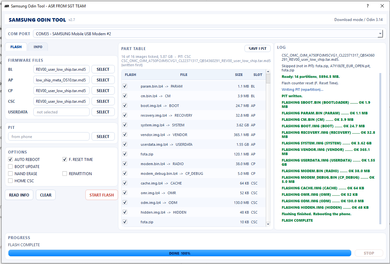This screenshot has height=264, width=390.
Task: Uncheck boot.img.lz4 BOOT partition
Action: pos(125,106)
